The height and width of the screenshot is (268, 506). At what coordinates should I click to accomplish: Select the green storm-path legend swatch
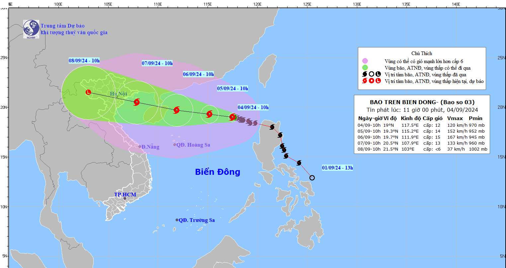coord(365,68)
